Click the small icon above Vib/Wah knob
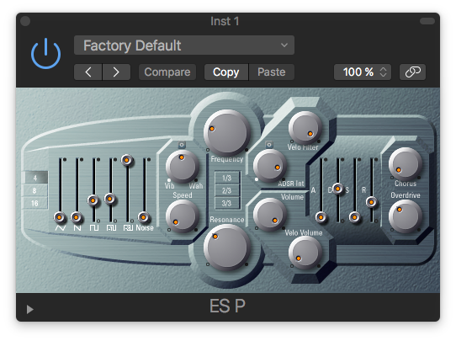Image resolution: width=456 pixels, height=341 pixels. point(182,145)
